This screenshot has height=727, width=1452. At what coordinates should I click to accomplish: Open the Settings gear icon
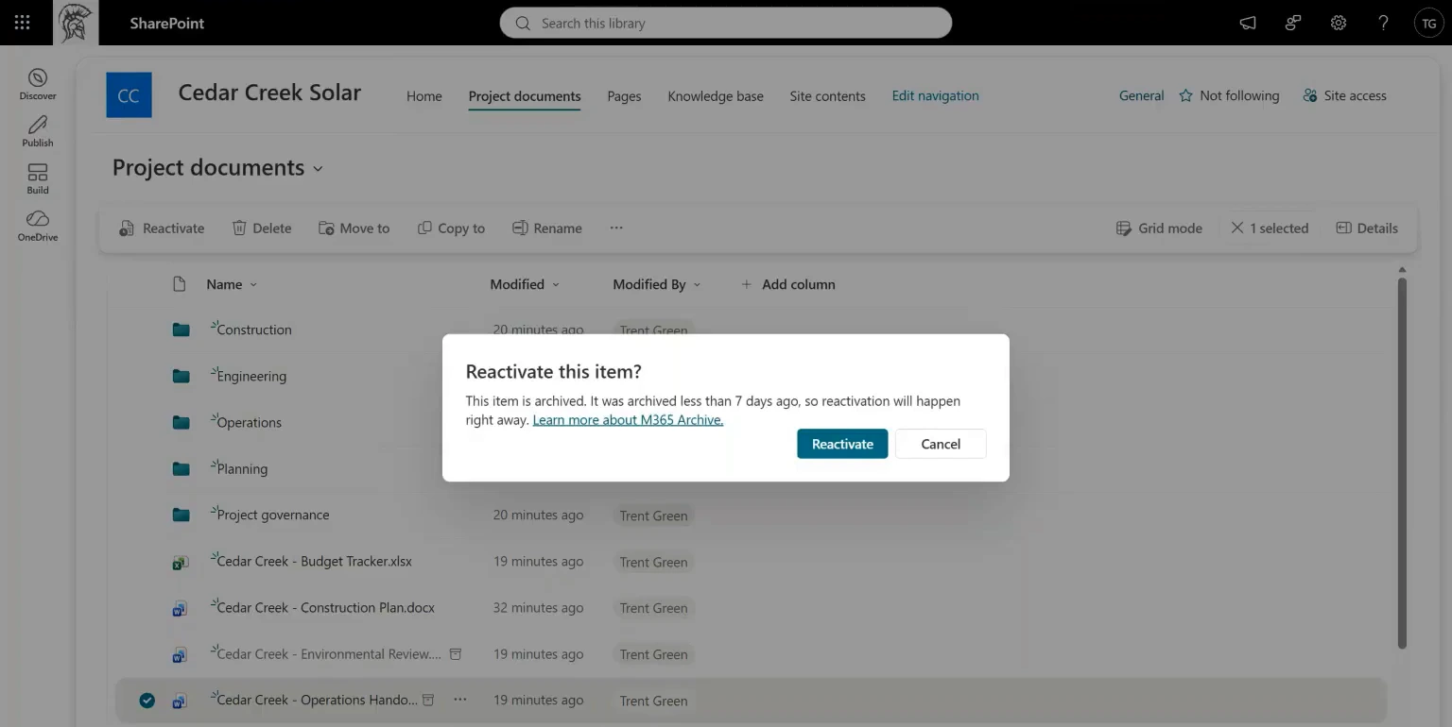coord(1339,23)
